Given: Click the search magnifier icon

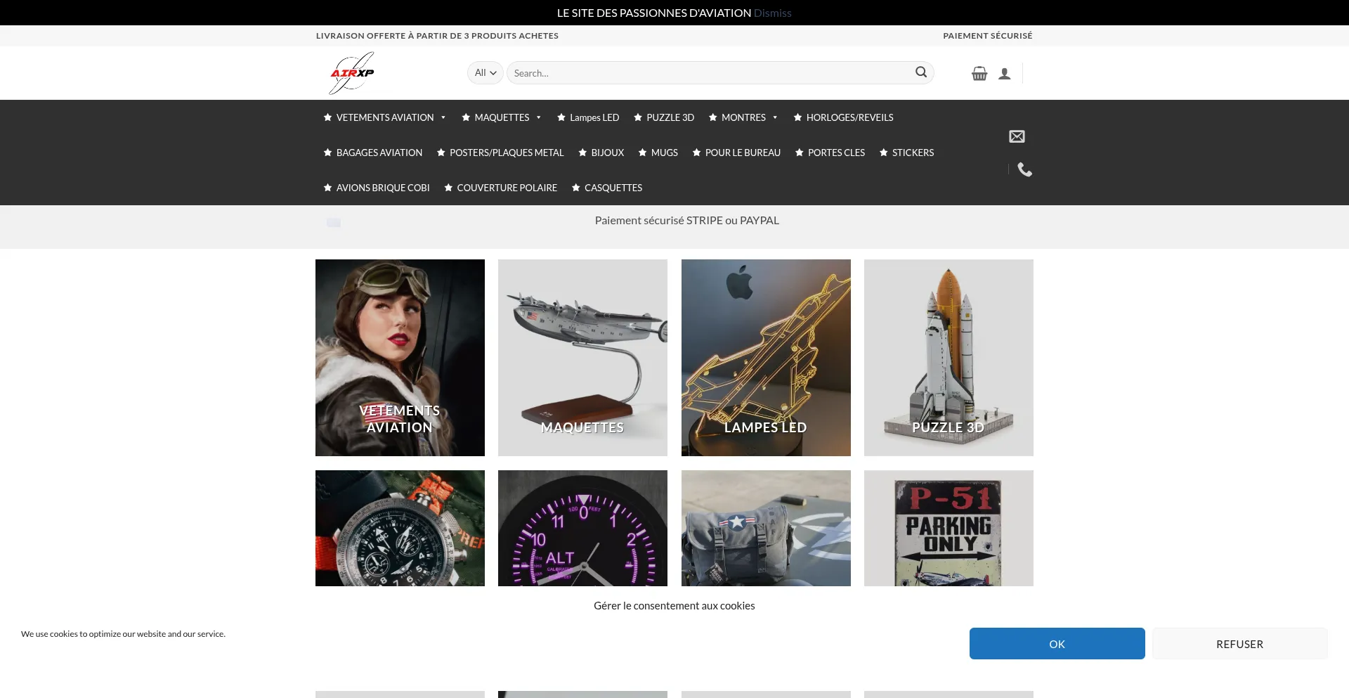Looking at the screenshot, I should pyautogui.click(x=920, y=72).
